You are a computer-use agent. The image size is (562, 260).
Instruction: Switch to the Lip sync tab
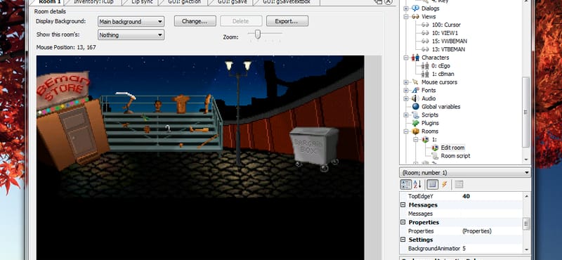tap(141, 2)
